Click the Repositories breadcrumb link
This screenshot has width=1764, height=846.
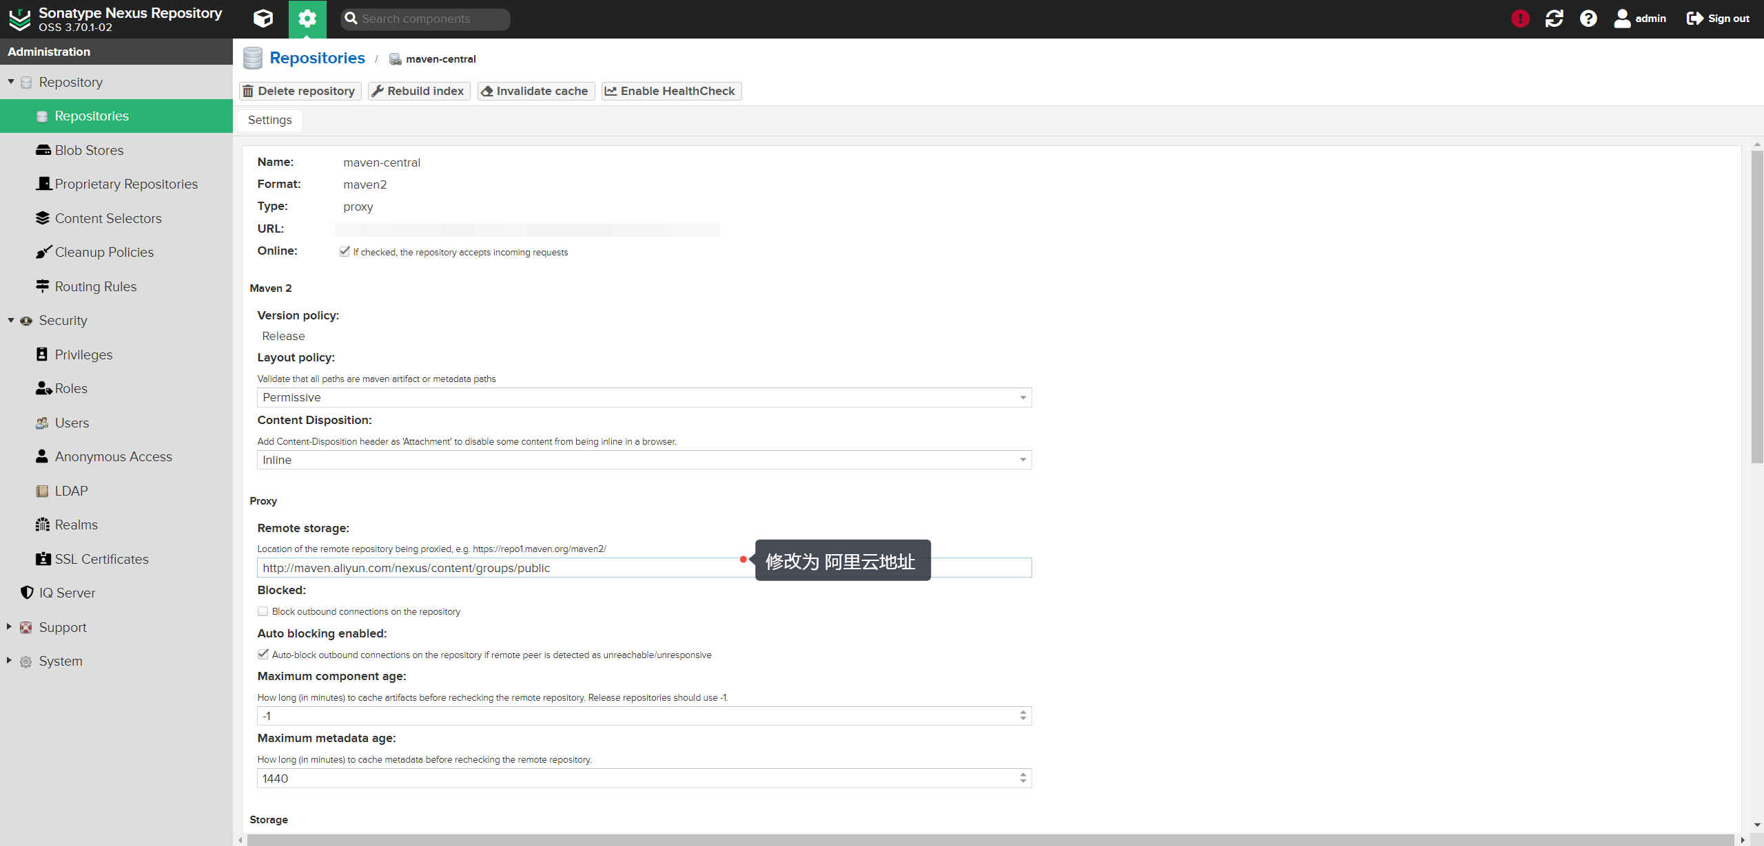[x=317, y=59]
